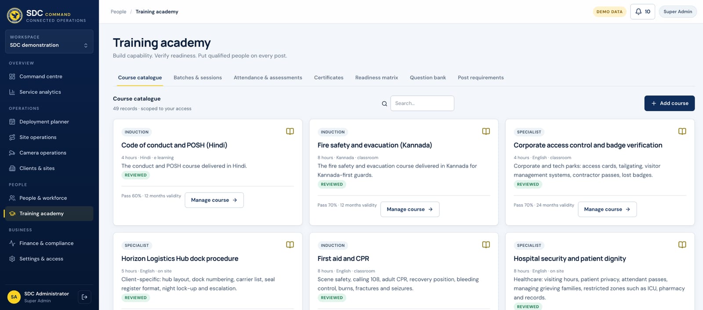Open the SDC demonstration workspace switcher
The image size is (703, 310).
pos(49,42)
